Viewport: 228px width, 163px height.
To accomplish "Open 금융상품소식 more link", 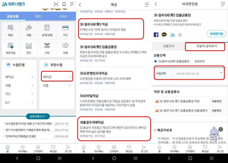I will (38, 116).
